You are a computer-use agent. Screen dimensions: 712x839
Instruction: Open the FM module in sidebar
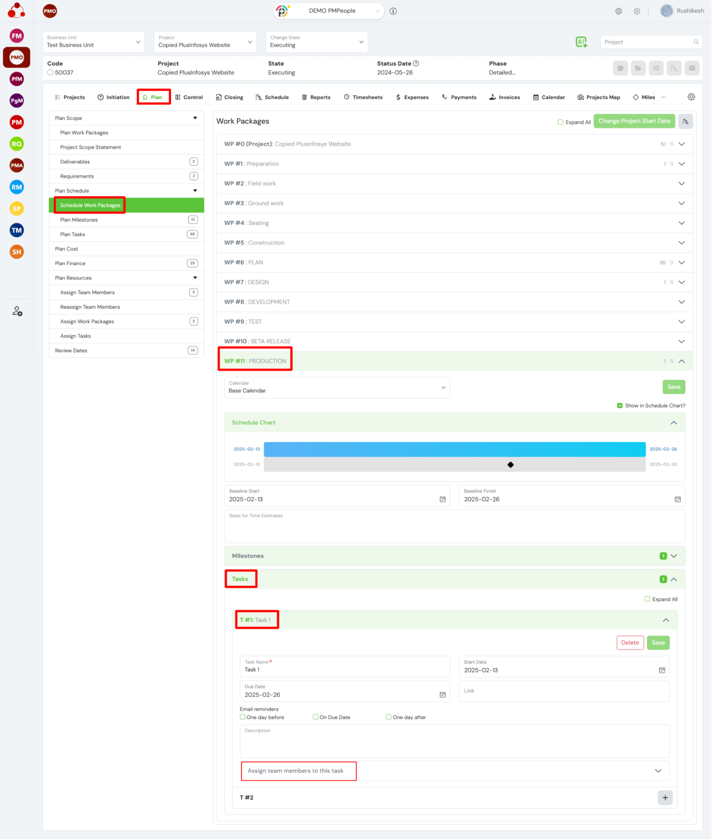point(16,36)
